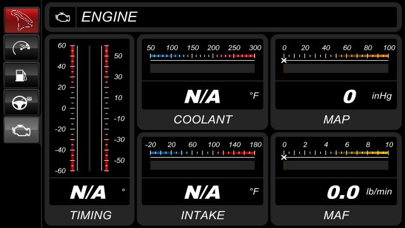The height and width of the screenshot is (228, 405).
Task: Select the MAF panel label
Action: pos(337,215)
